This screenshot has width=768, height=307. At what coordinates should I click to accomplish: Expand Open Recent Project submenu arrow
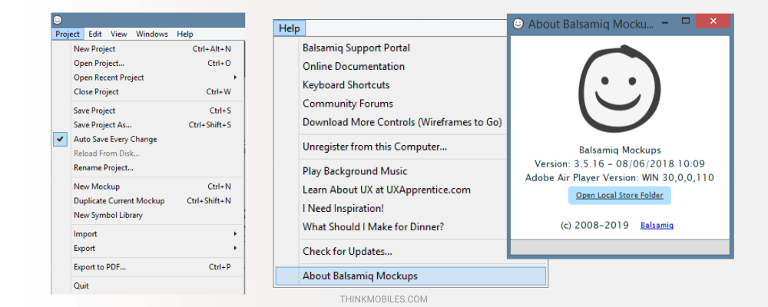236,78
